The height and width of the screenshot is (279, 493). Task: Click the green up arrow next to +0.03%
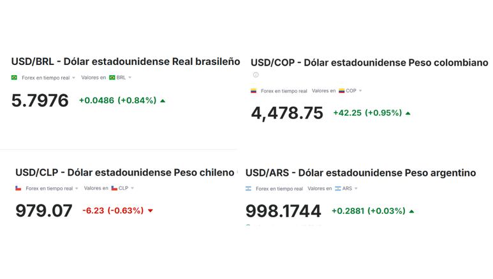pyautogui.click(x=411, y=211)
